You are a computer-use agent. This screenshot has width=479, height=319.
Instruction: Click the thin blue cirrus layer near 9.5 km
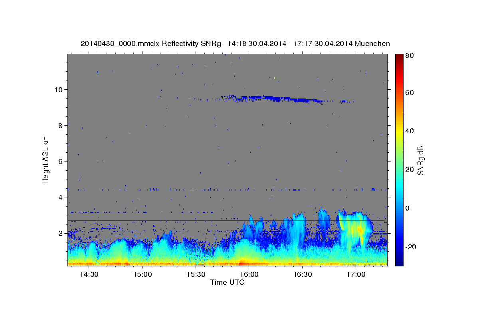[275, 98]
